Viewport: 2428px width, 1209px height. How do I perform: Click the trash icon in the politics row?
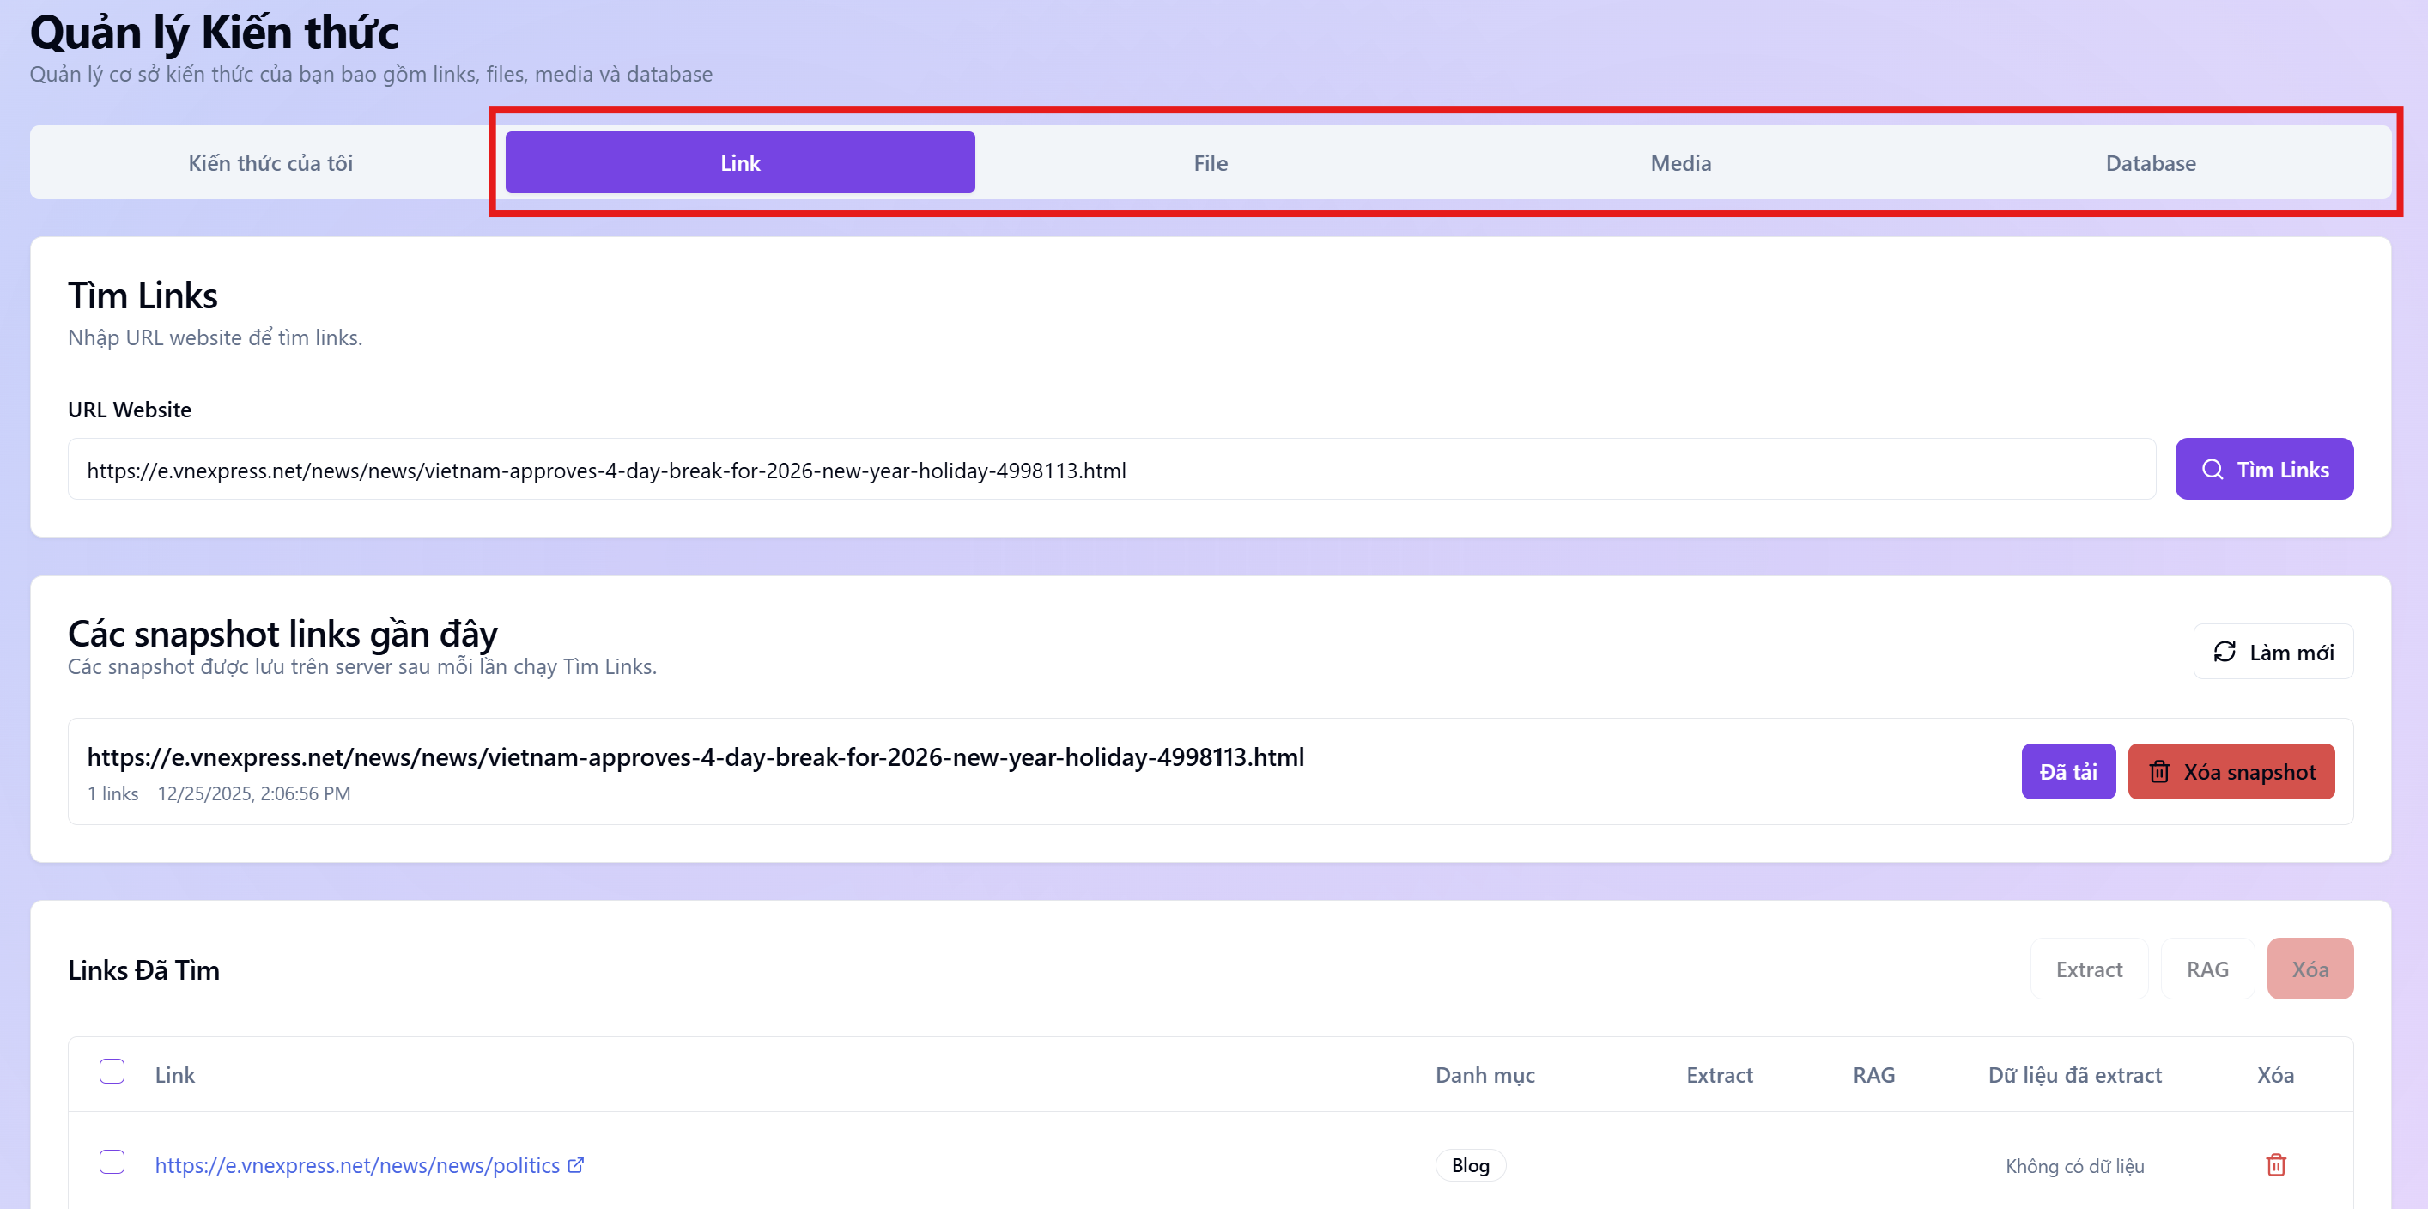(x=2275, y=1164)
